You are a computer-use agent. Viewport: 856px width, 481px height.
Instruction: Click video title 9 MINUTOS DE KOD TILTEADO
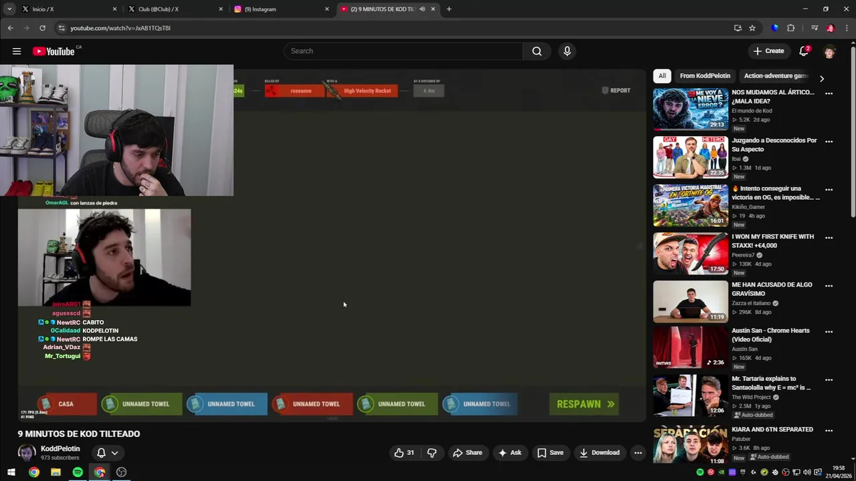[x=79, y=434]
